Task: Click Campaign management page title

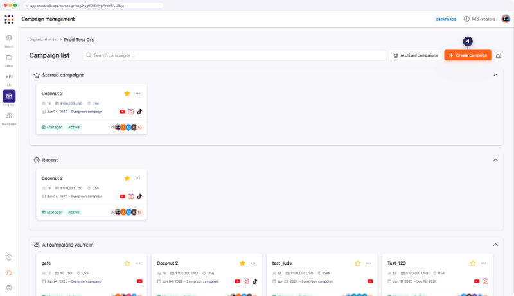Action: point(48,19)
